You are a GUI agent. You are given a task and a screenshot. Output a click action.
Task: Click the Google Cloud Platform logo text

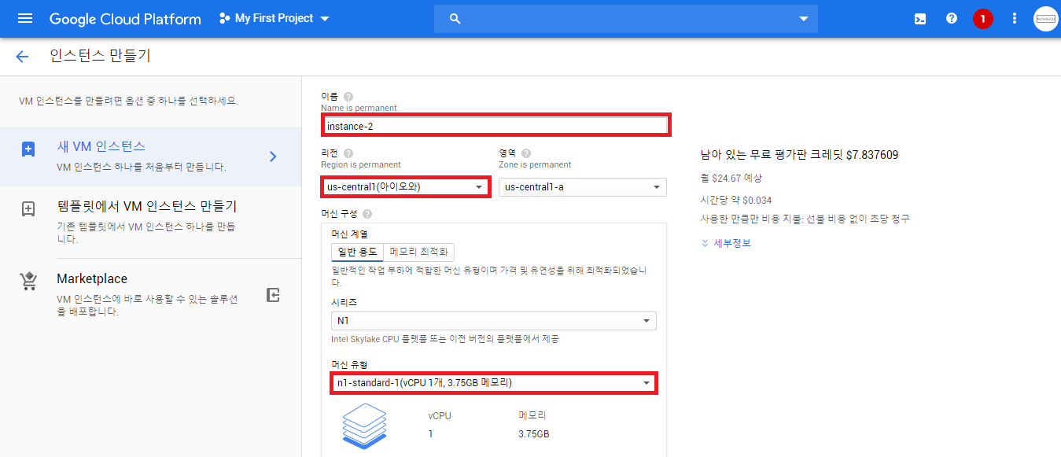click(x=125, y=19)
